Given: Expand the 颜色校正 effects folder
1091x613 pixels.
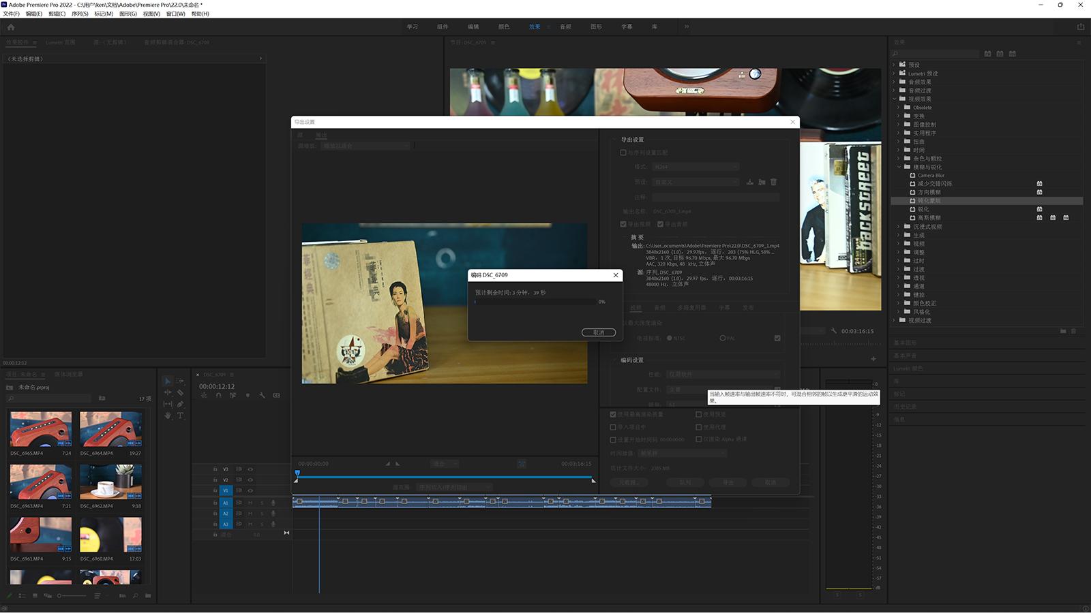Looking at the screenshot, I should click(899, 303).
